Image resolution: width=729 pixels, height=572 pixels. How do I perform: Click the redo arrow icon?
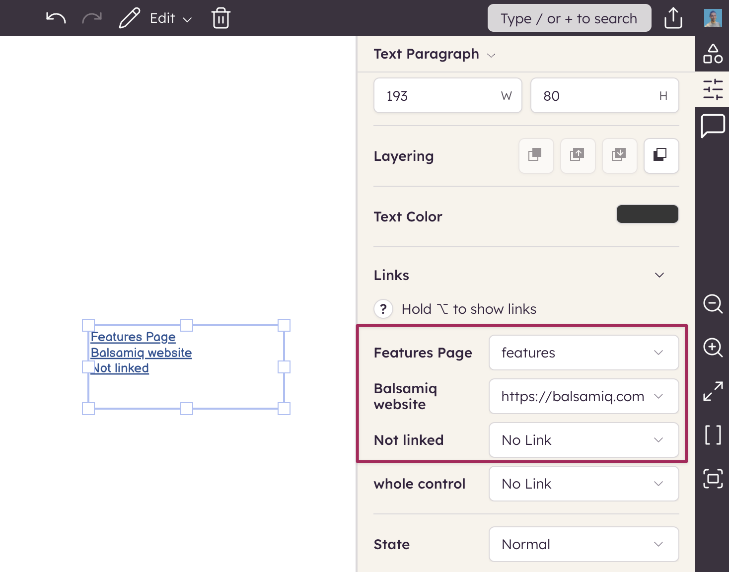click(x=92, y=18)
